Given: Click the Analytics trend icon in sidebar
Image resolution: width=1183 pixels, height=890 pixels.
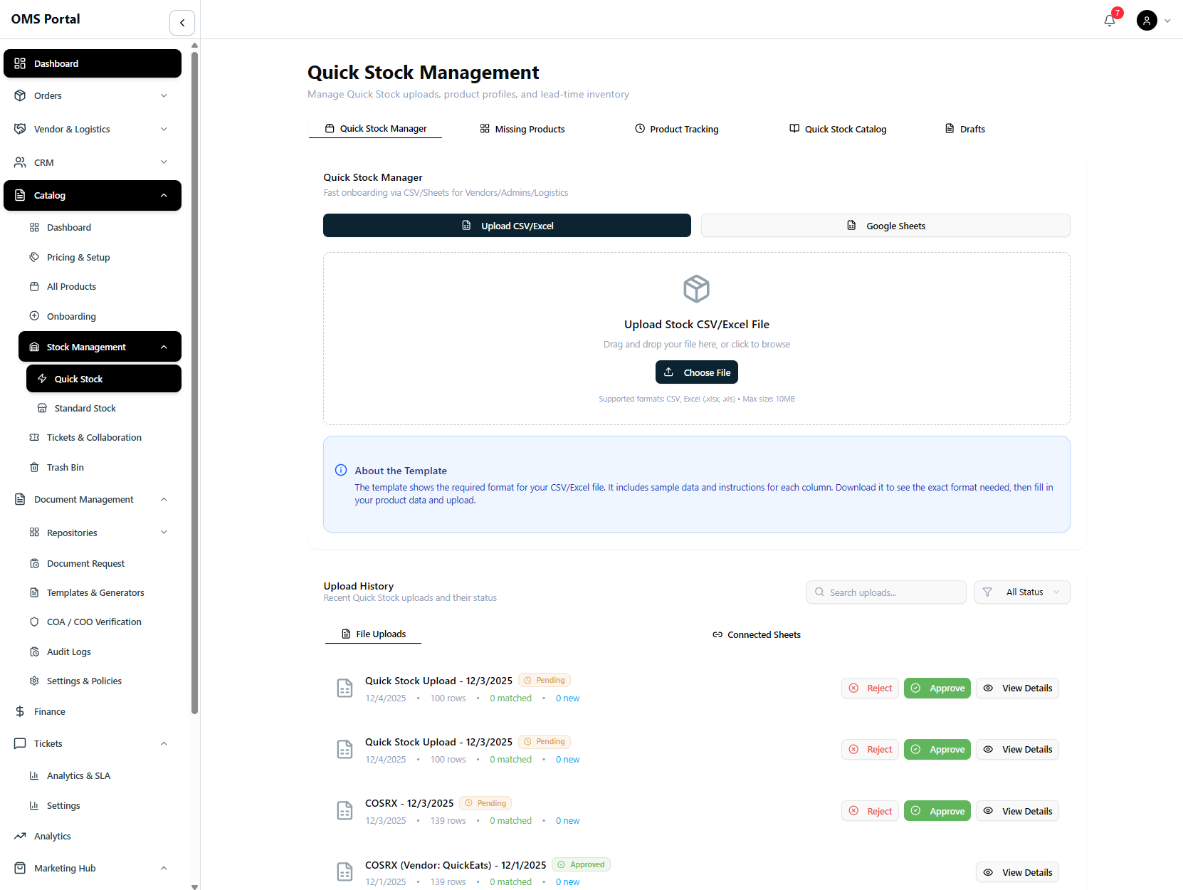Looking at the screenshot, I should [x=20, y=836].
